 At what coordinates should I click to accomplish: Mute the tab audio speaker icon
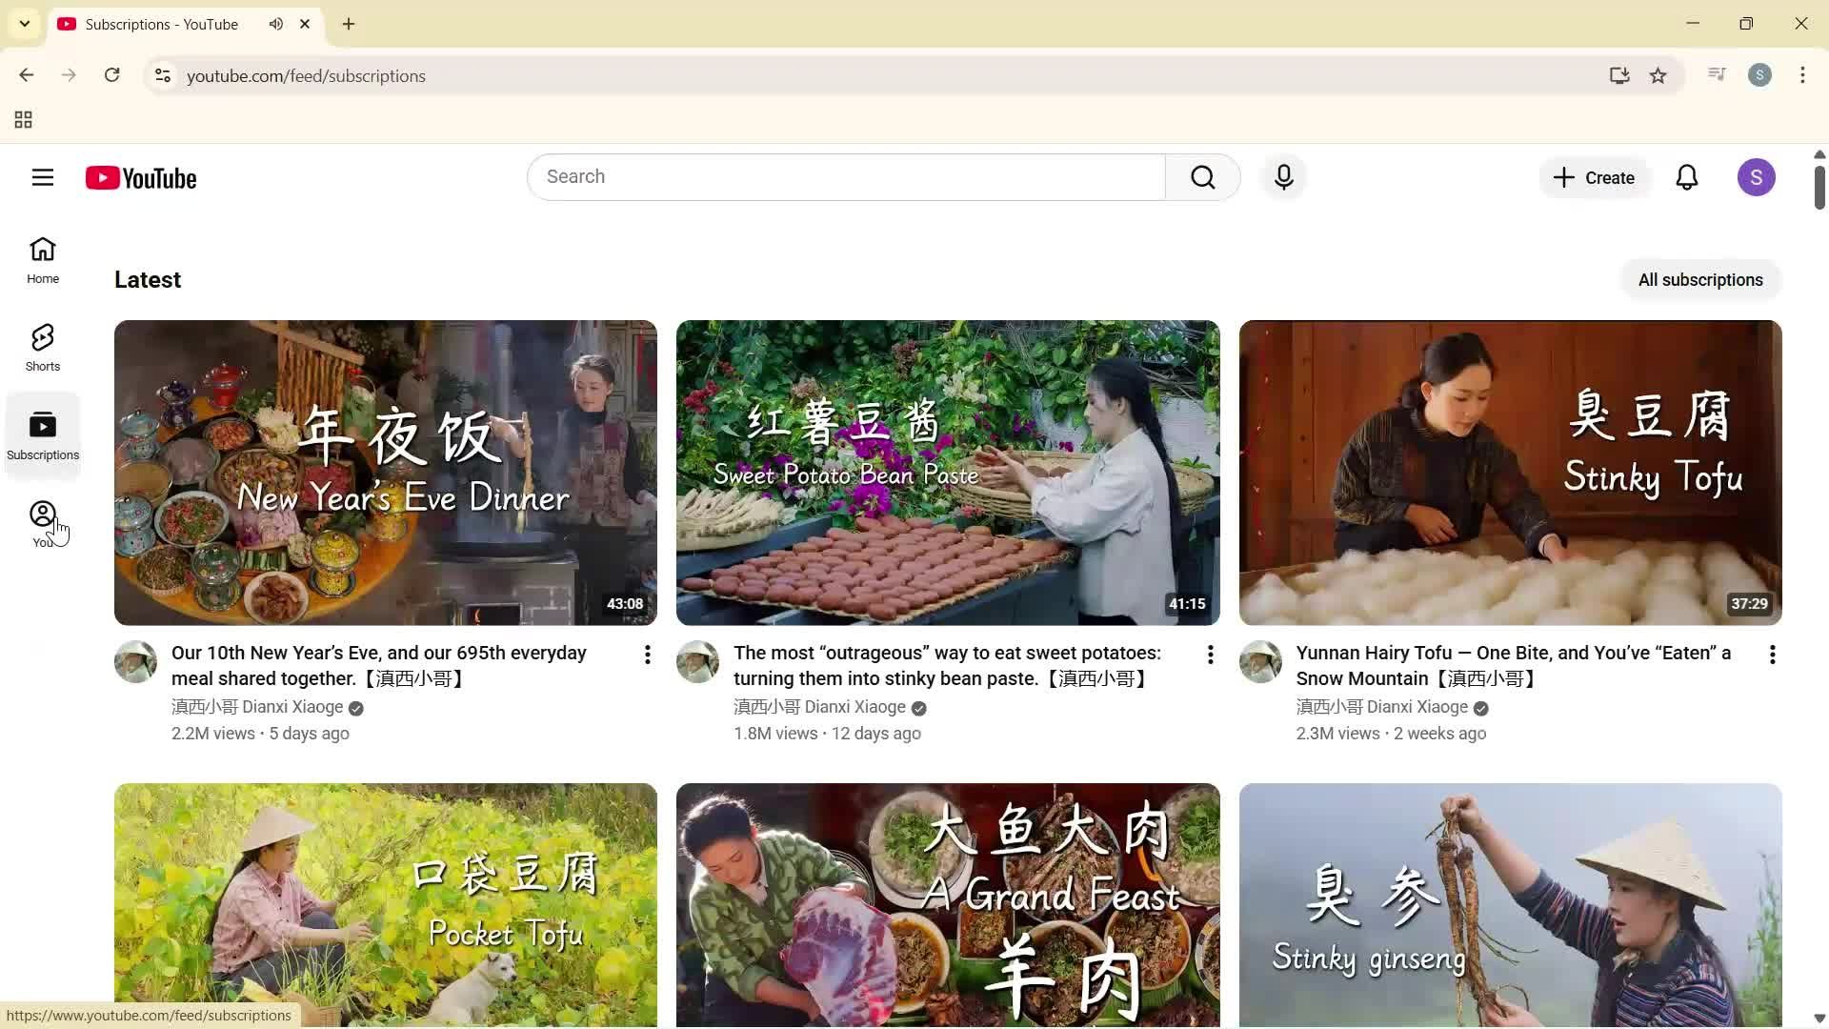point(275,24)
